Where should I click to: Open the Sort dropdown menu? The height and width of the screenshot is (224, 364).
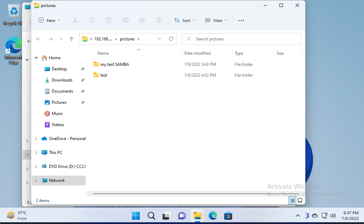pos(185,21)
